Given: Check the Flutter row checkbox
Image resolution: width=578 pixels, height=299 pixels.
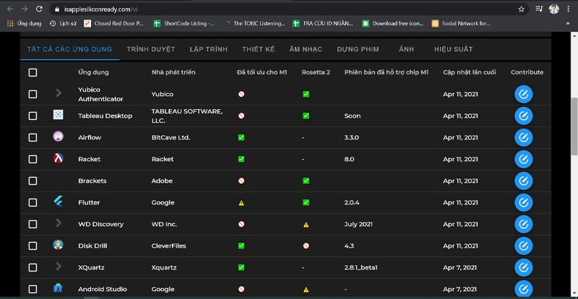Looking at the screenshot, I should tap(33, 202).
